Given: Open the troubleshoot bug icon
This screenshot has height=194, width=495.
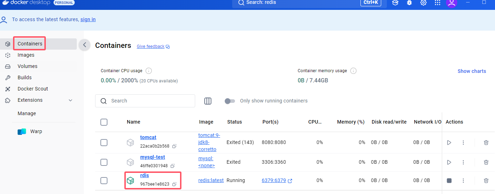Looking at the screenshot, I should pos(409,2).
